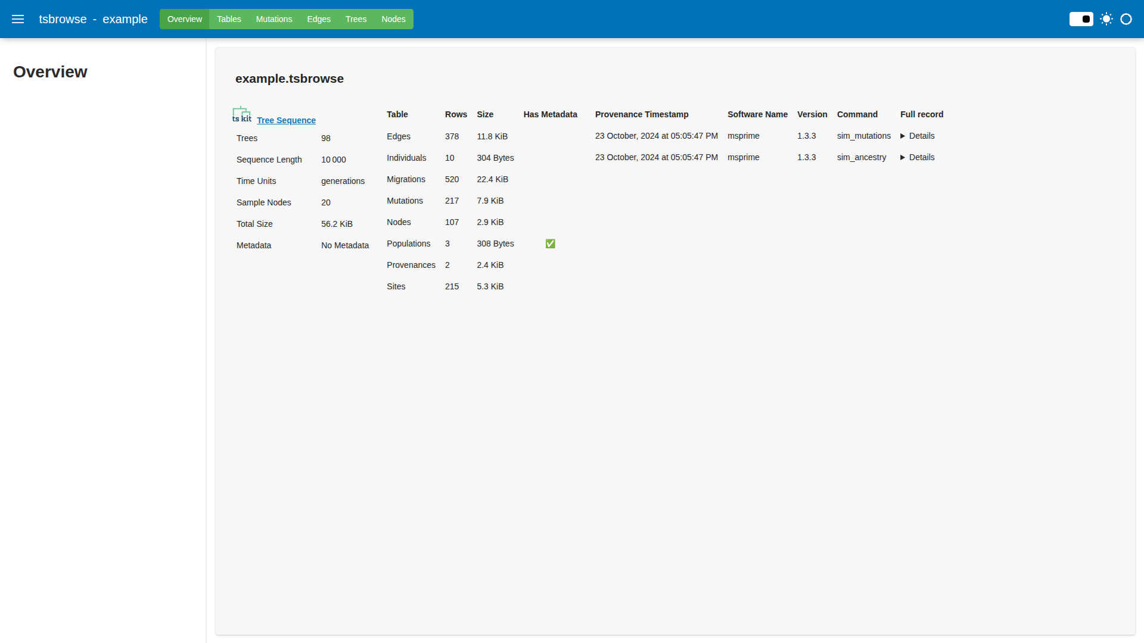Toggle the light/dark theme switch
Viewport: 1144px width, 643px height.
click(1081, 19)
